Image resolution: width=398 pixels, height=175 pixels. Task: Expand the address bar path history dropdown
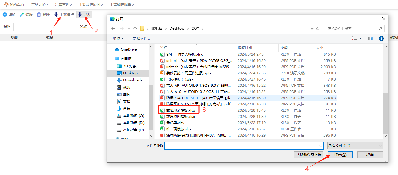coord(312,29)
